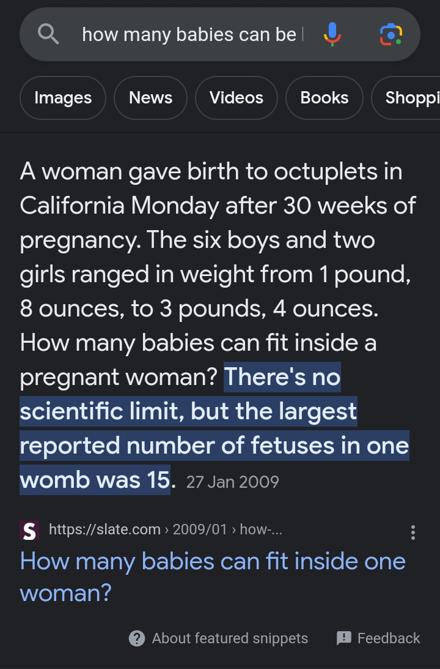Open the Videos filter tab
Screen dimensions: 440x669
pyautogui.click(x=237, y=98)
